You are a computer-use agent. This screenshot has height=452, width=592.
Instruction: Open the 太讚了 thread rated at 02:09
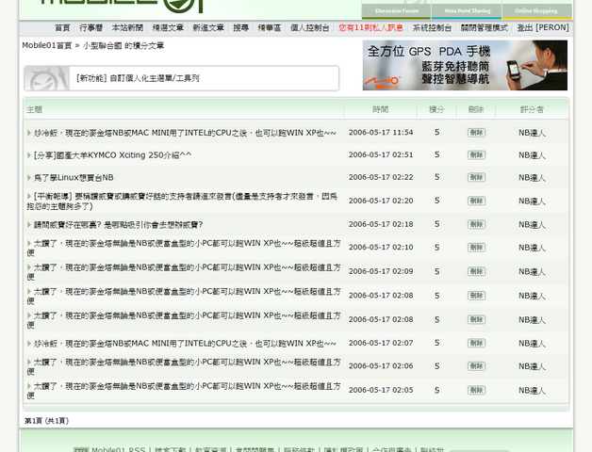click(x=184, y=272)
